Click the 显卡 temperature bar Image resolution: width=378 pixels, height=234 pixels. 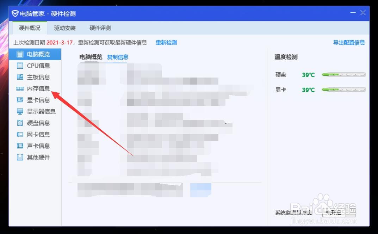pyautogui.click(x=343, y=90)
